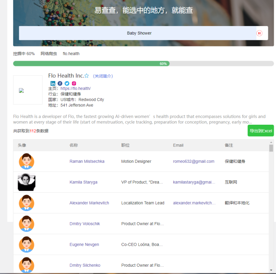Click the 网络爬虫 status label
The width and height of the screenshot is (276, 274).
click(49, 54)
